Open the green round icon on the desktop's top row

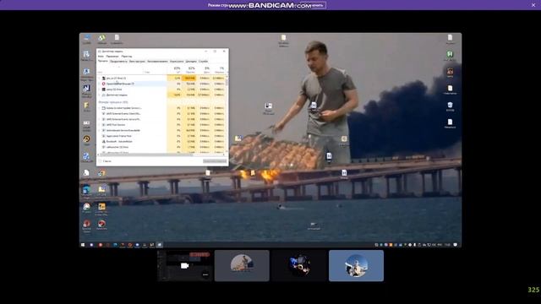(x=101, y=38)
